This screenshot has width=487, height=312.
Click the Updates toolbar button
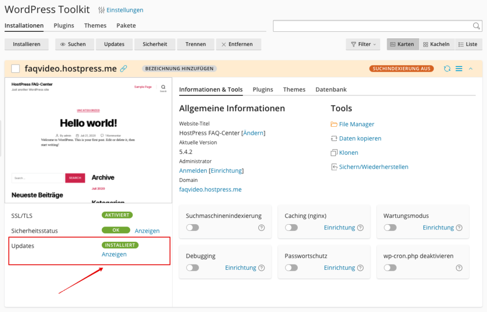click(x=114, y=44)
